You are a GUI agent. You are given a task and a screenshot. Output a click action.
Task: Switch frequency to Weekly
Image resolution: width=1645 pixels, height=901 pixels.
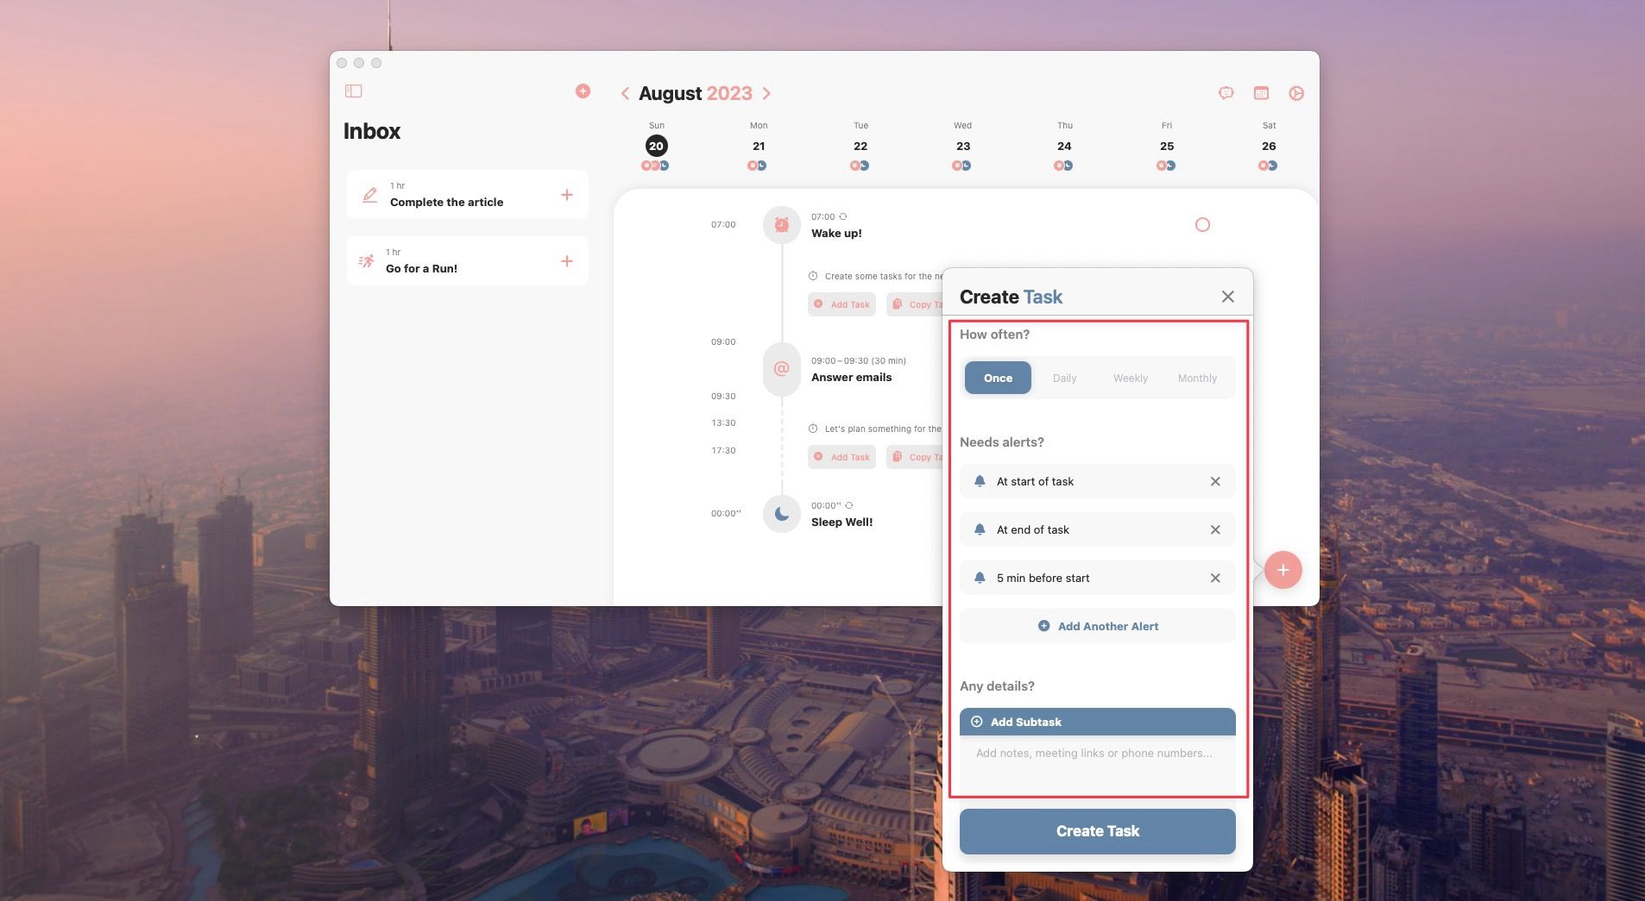[1130, 378]
